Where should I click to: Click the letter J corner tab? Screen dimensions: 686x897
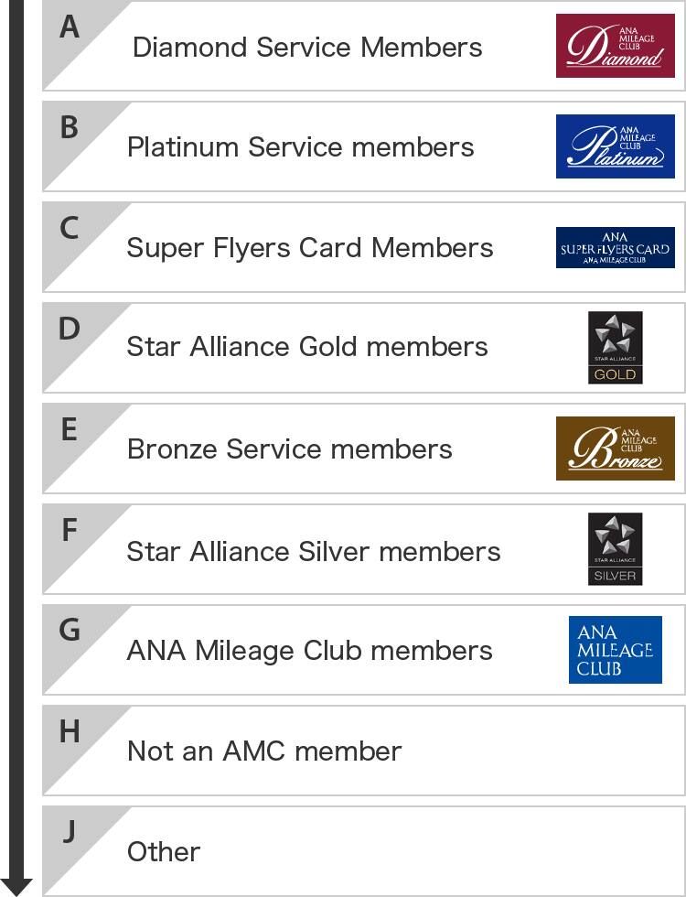coord(70,832)
